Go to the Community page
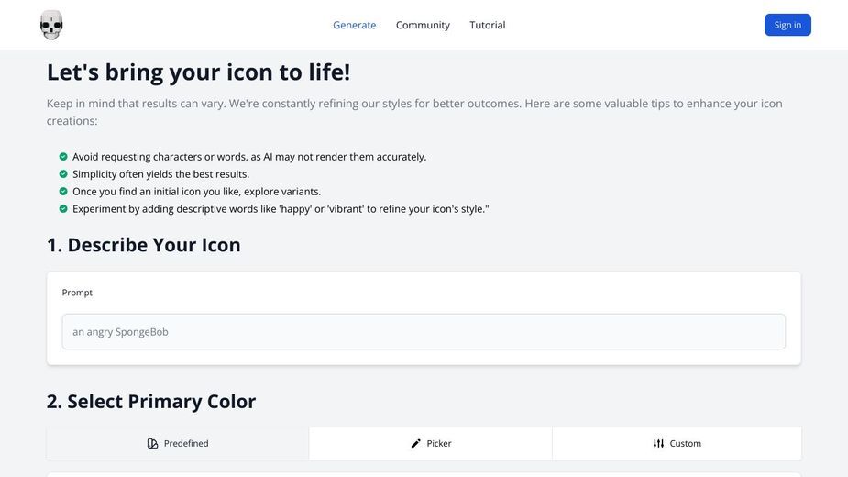 (x=423, y=25)
